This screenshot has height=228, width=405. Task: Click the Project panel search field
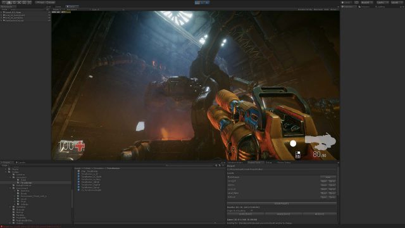point(190,165)
